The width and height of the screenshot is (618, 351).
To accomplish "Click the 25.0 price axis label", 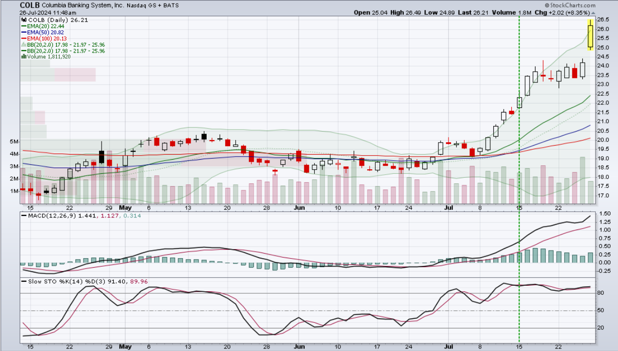I will (604, 48).
